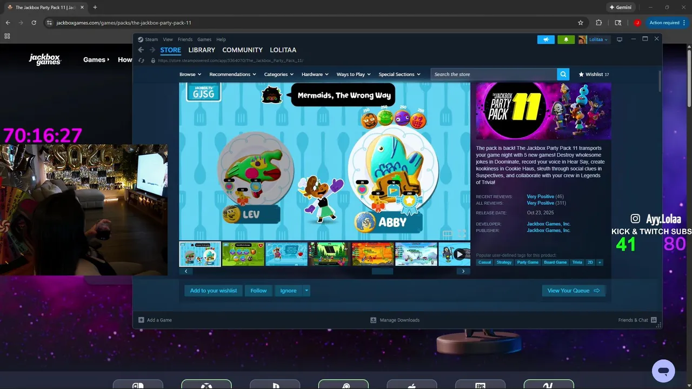Viewport: 692px width, 389px height.
Task: Open the Wishlist link
Action: 594,75
